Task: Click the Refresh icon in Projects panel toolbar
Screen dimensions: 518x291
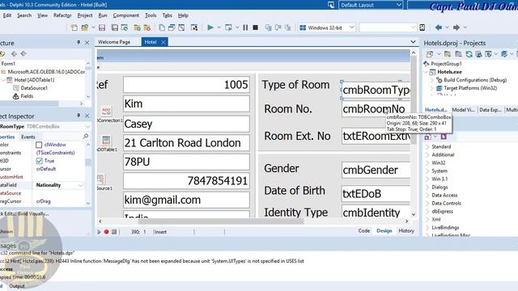Action: 469,54
